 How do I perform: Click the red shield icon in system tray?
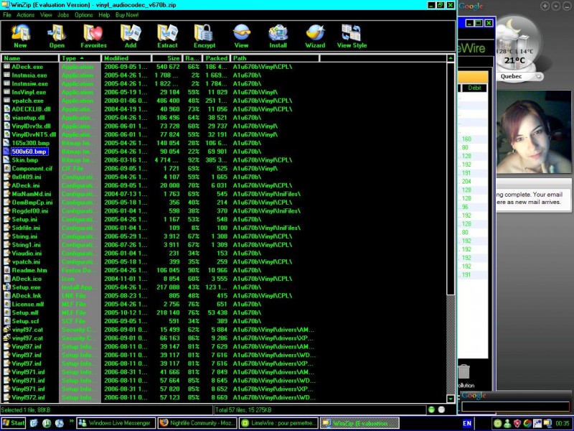click(x=517, y=423)
